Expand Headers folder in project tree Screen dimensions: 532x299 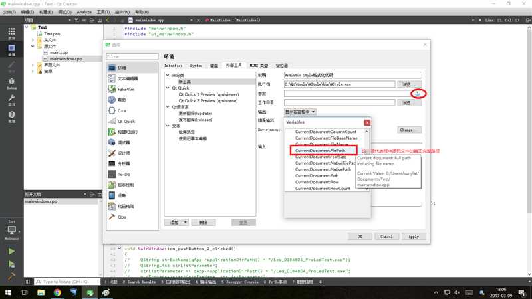point(33,40)
